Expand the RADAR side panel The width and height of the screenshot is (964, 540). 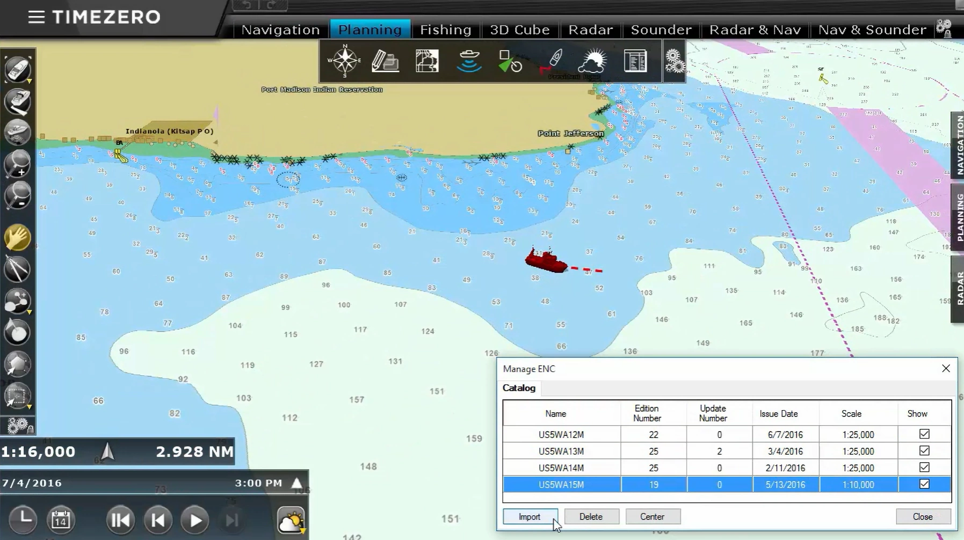[958, 289]
